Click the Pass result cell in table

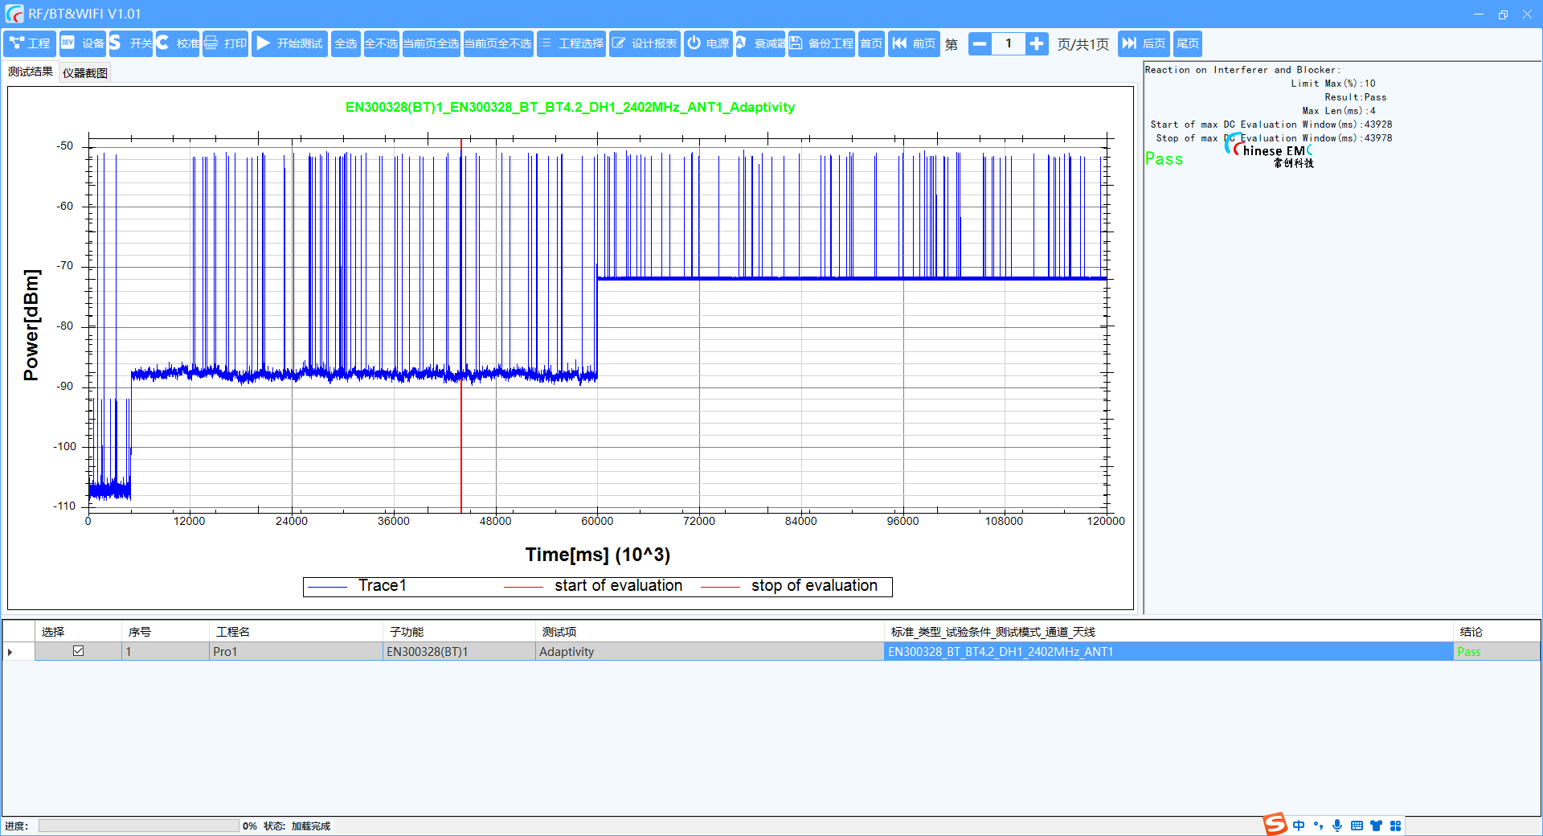(x=1496, y=652)
